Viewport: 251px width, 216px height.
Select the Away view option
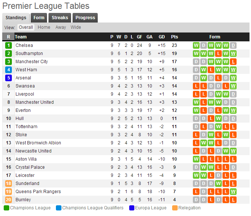click(x=61, y=27)
